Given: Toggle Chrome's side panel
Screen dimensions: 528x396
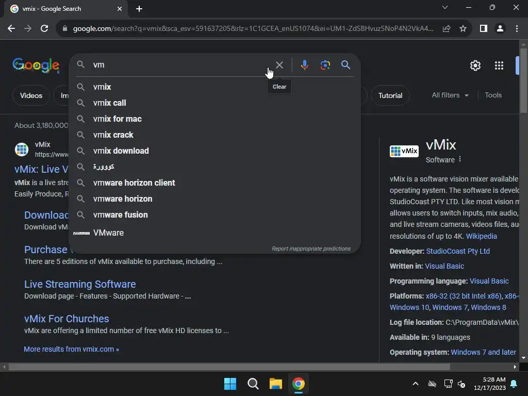Looking at the screenshot, I should (484, 29).
